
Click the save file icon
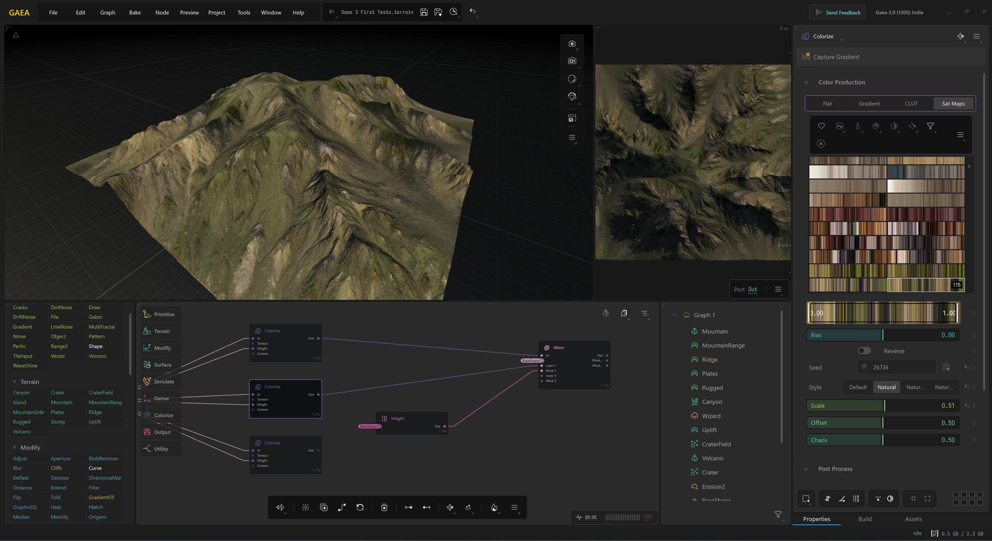pyautogui.click(x=424, y=12)
